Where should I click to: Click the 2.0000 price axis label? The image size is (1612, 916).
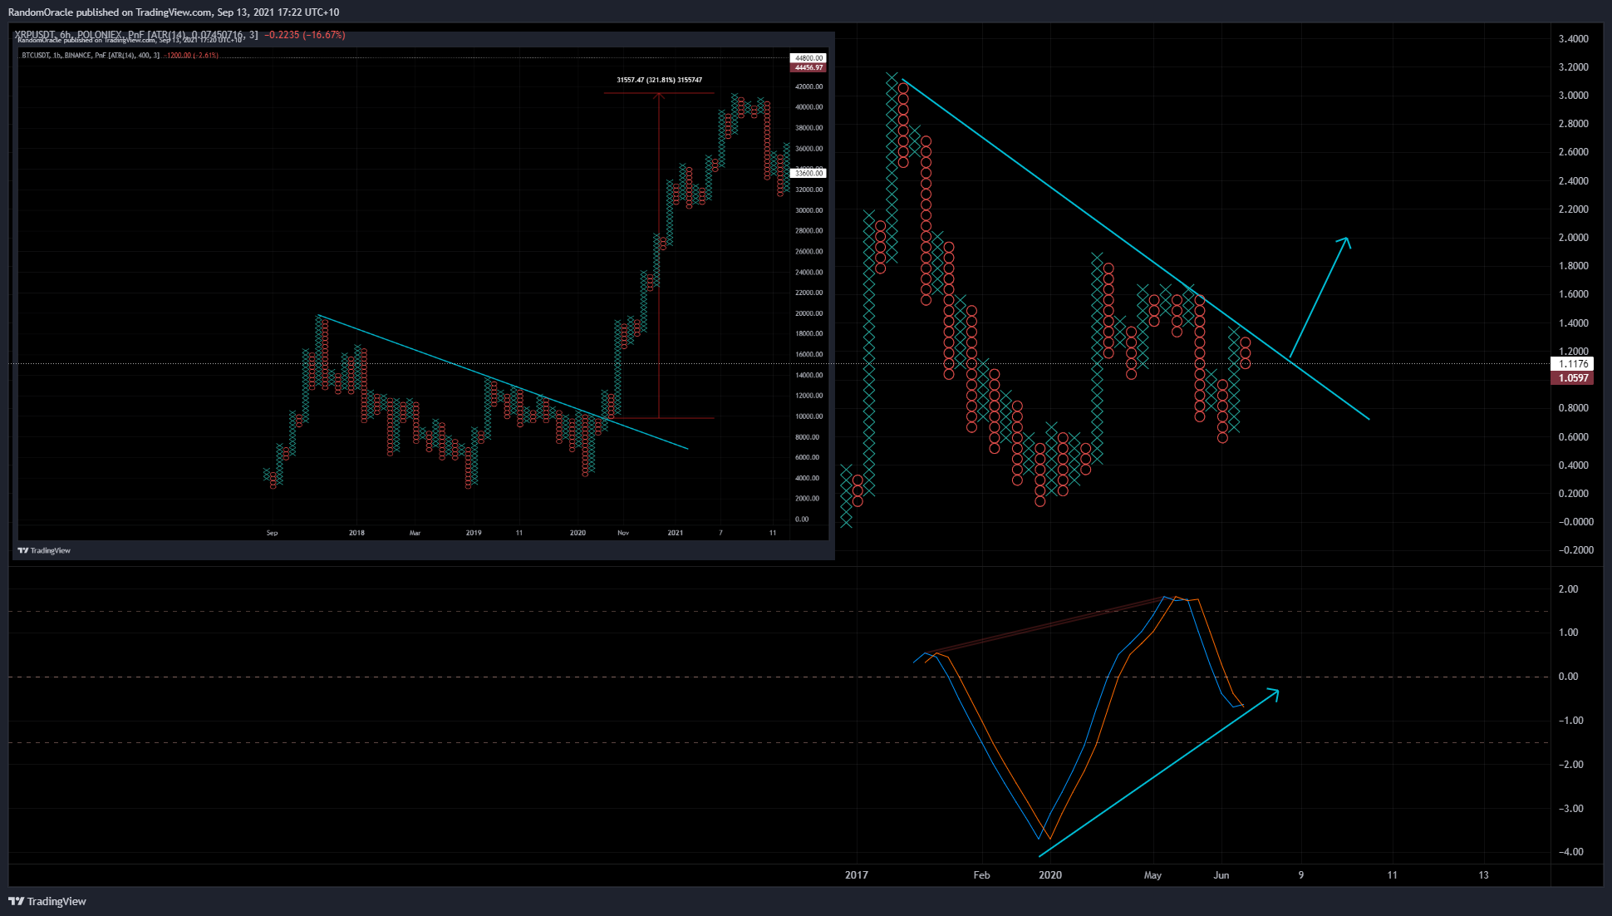pos(1573,238)
